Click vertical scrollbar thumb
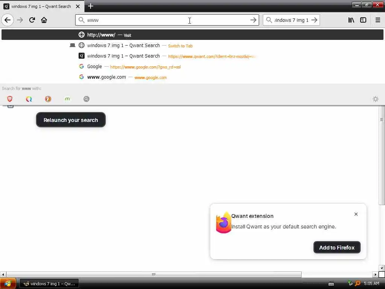385x289 pixels. (382, 155)
